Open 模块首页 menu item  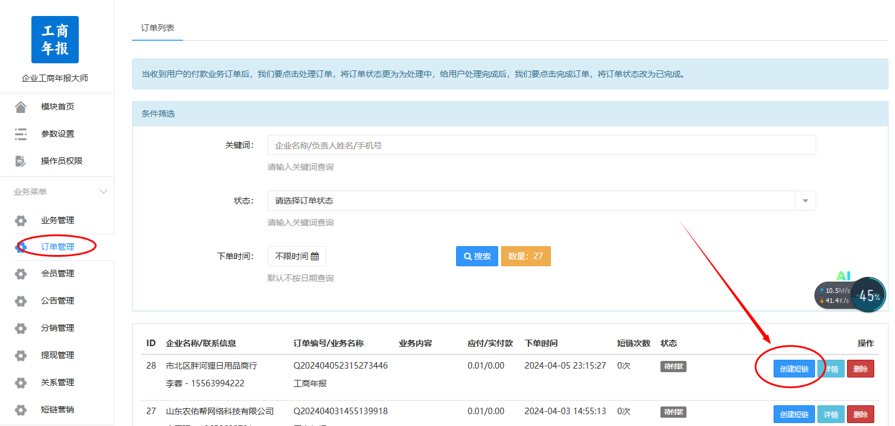tap(57, 107)
